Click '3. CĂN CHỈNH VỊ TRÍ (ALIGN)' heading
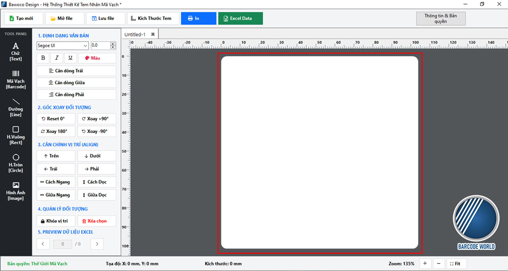 [x=68, y=145]
